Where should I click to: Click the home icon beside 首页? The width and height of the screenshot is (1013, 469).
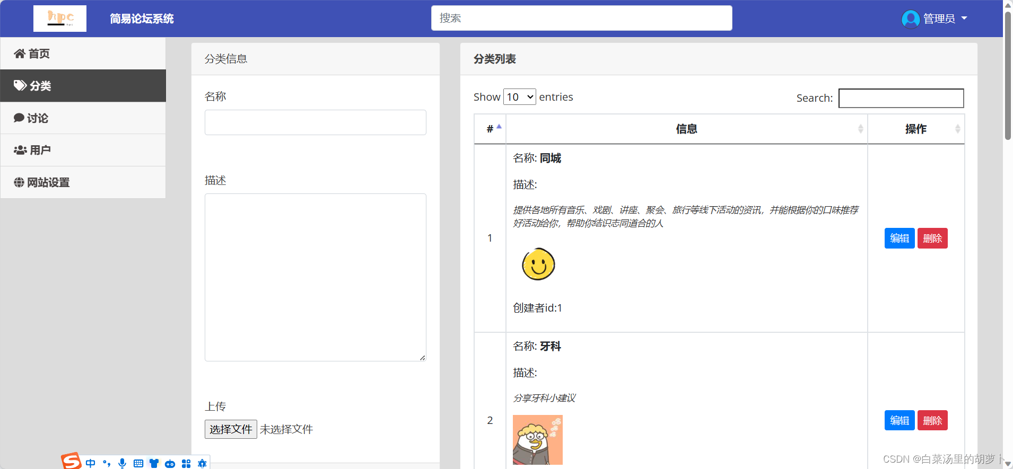pos(20,54)
